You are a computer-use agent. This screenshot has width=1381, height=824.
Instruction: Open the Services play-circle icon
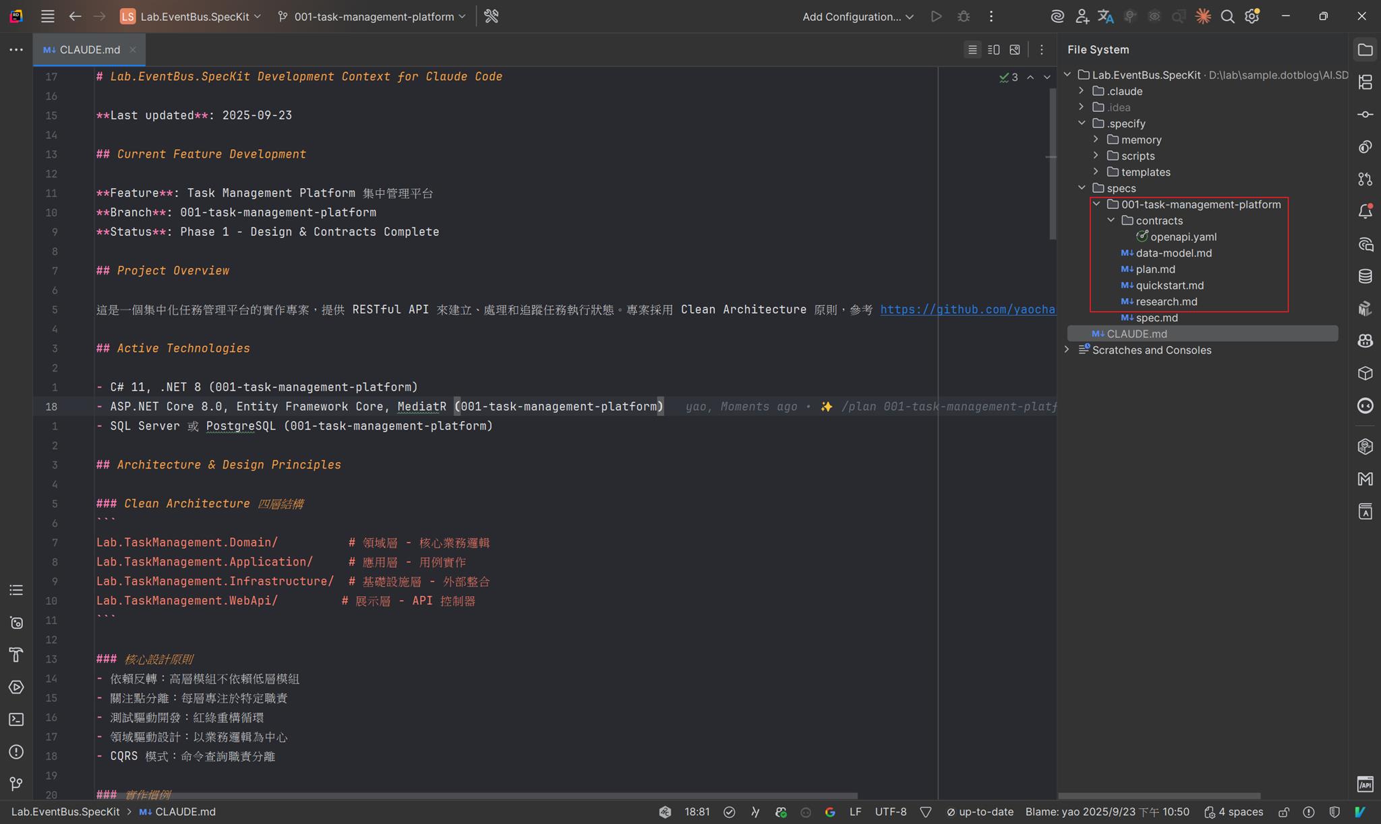(16, 687)
